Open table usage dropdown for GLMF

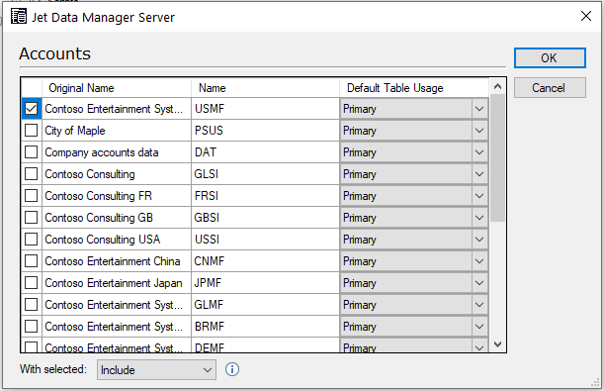479,305
